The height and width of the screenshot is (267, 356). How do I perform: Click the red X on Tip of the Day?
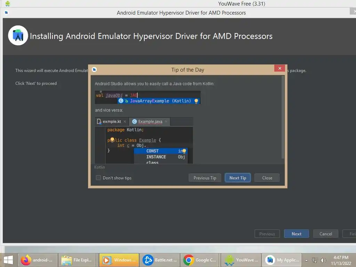[280, 68]
